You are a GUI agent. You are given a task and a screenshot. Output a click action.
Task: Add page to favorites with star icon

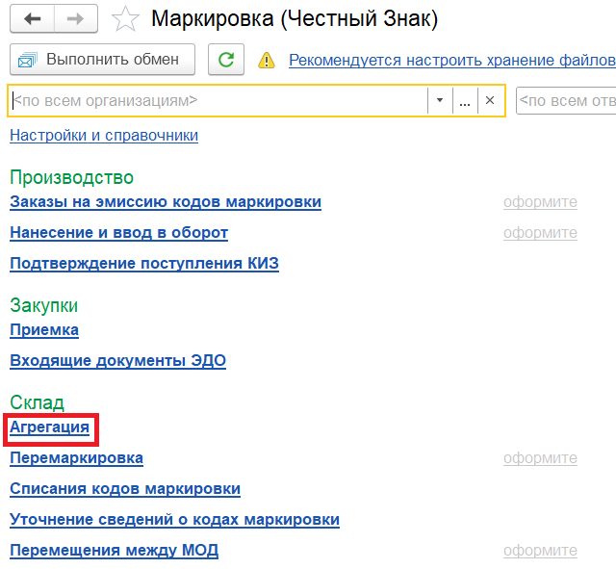coord(125,19)
